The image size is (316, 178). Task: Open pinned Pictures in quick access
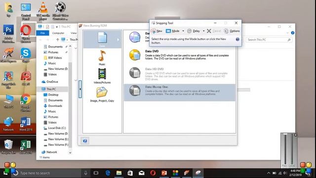tap(53, 52)
